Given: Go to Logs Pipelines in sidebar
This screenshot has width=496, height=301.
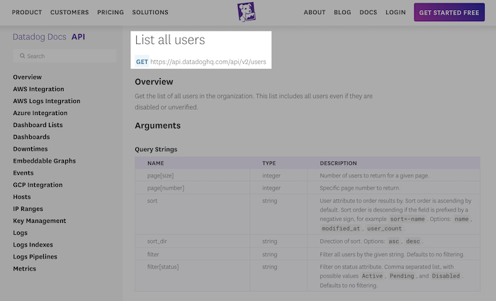Looking at the screenshot, I should (35, 257).
